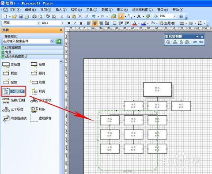Select the 职员 shape in the stencil

click(38, 91)
